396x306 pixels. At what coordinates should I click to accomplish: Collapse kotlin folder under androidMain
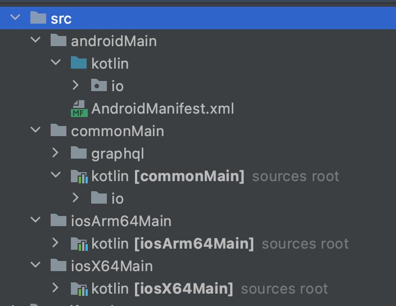coord(56,62)
